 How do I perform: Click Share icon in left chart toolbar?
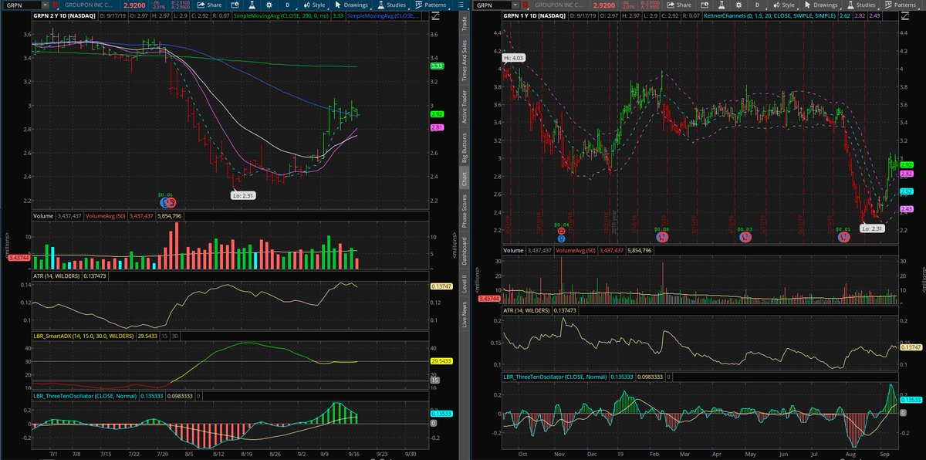click(206, 5)
